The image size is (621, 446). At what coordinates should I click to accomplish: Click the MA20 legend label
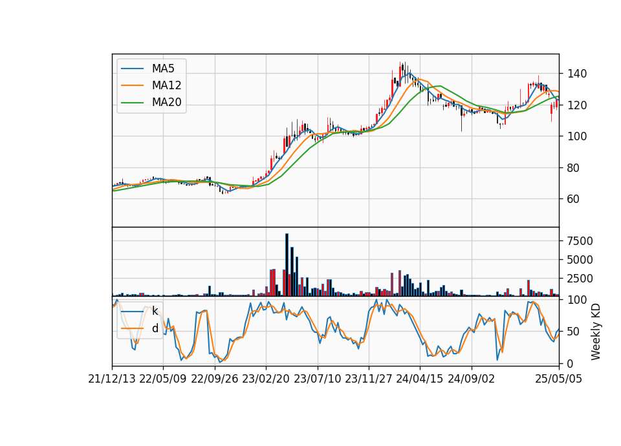[166, 103]
